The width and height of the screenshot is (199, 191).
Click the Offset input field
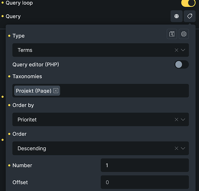pyautogui.click(x=145, y=182)
